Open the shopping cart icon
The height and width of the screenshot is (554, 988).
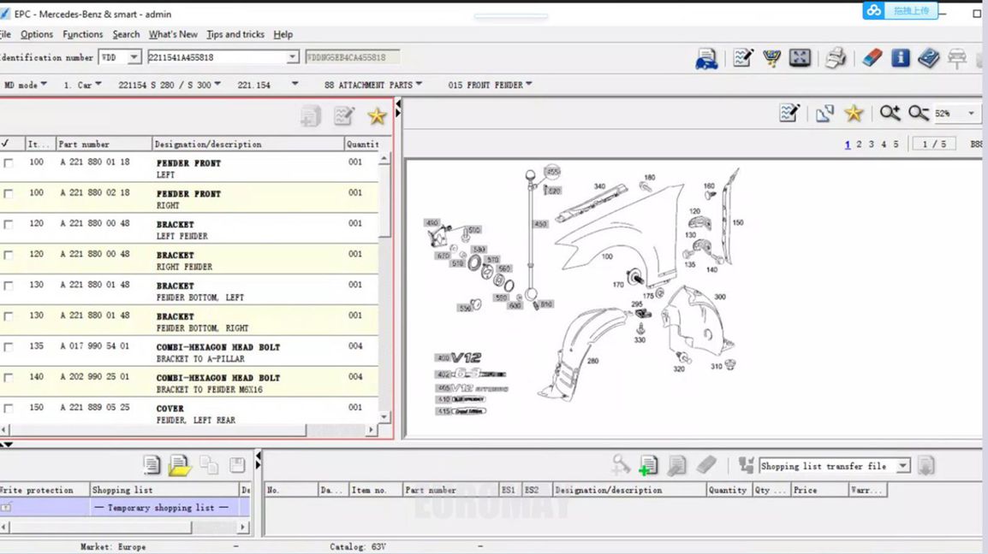tap(771, 58)
